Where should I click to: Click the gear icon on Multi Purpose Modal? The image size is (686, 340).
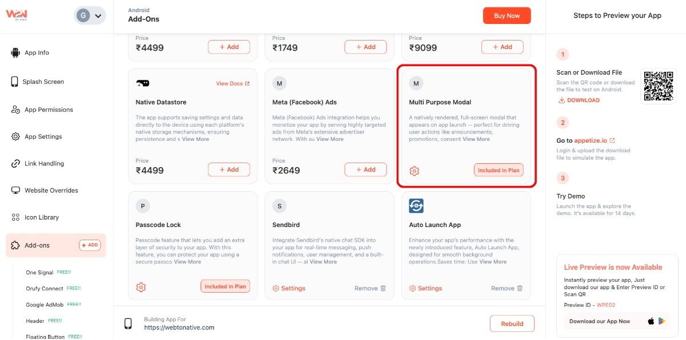point(414,171)
